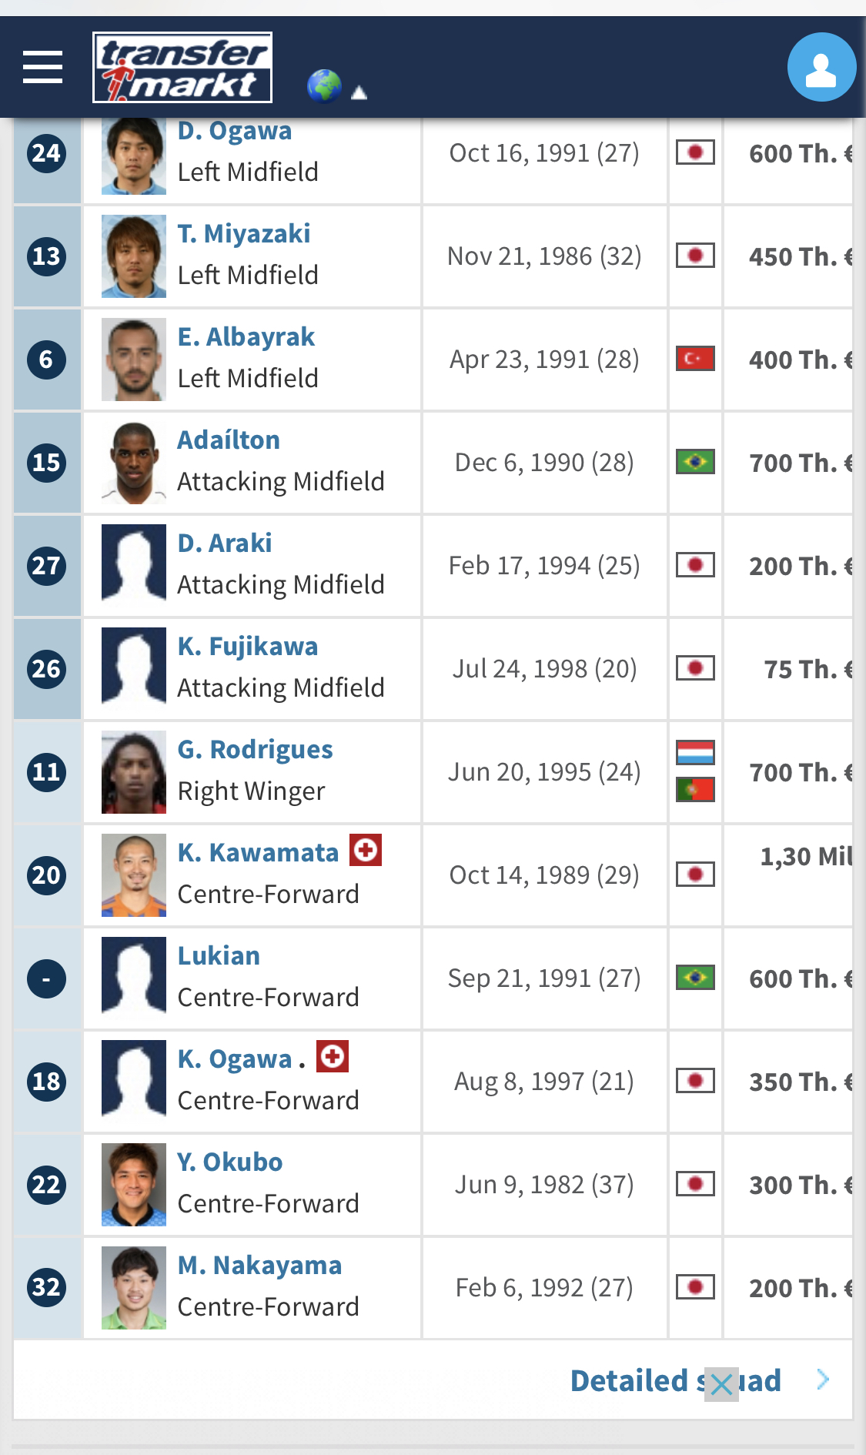
Task: Click K. Ogawa's red injury icon
Action: tap(333, 1056)
